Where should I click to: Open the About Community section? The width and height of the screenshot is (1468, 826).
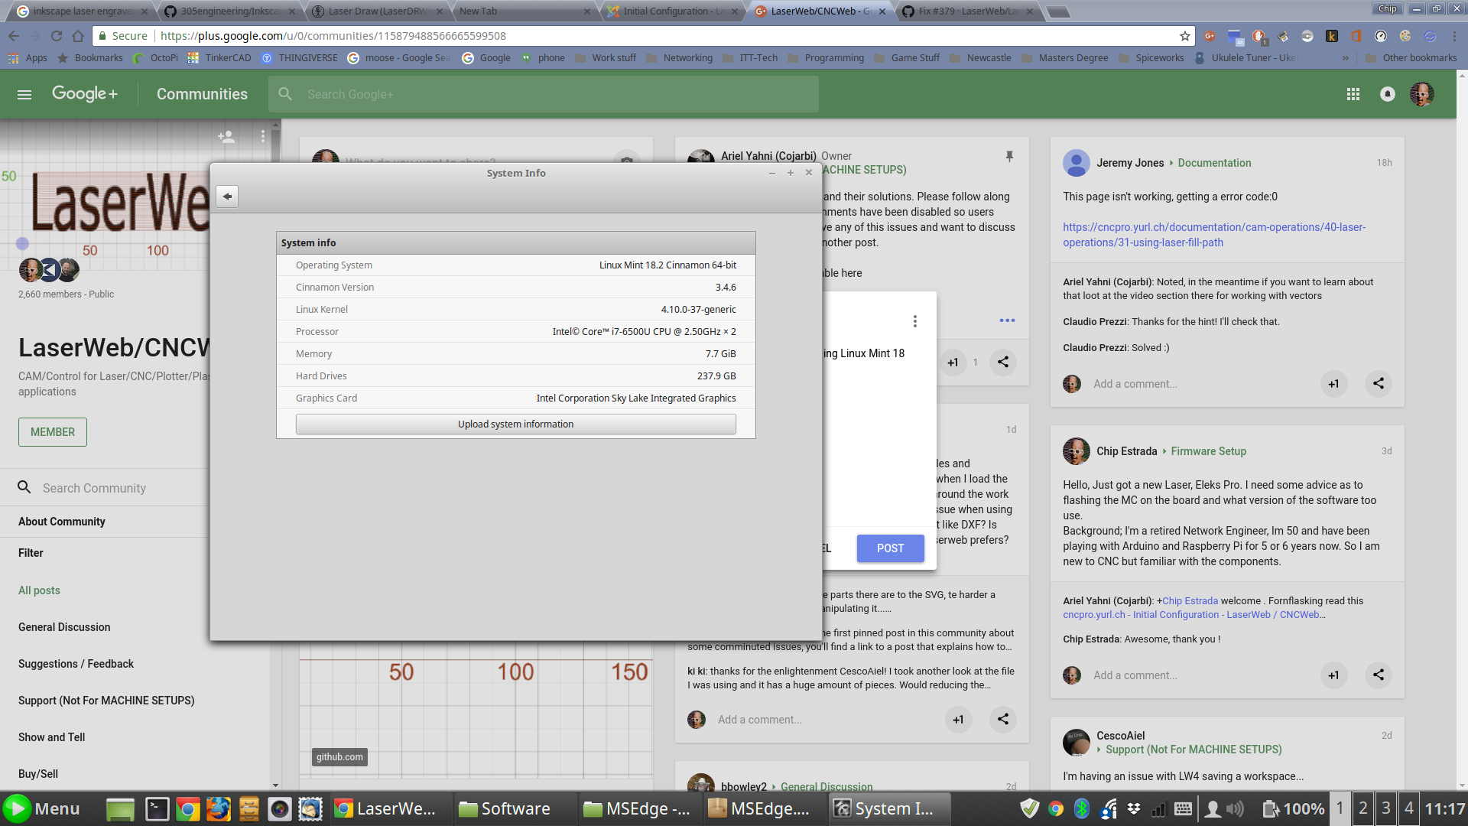click(62, 522)
